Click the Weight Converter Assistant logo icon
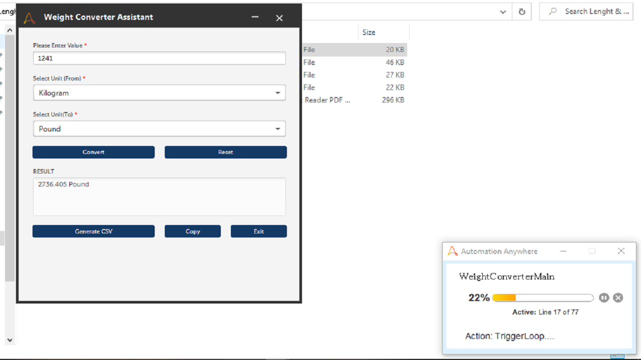This screenshot has height=360, width=641. (30, 17)
